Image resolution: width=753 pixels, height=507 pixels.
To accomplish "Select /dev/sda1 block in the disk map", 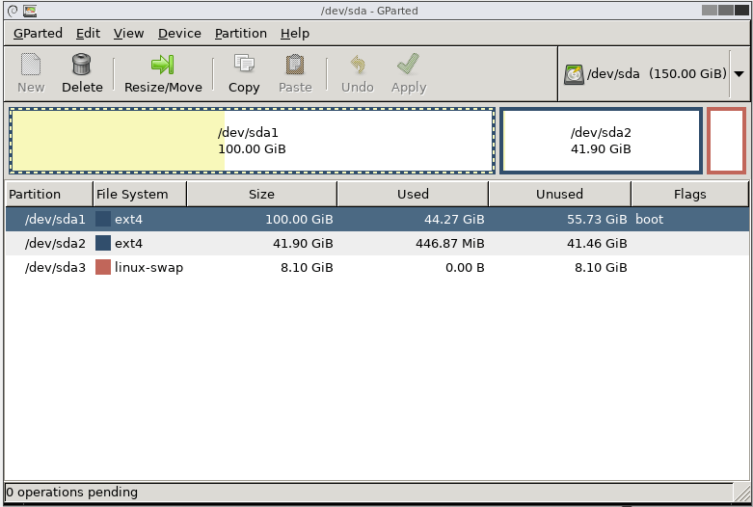I will click(x=252, y=141).
